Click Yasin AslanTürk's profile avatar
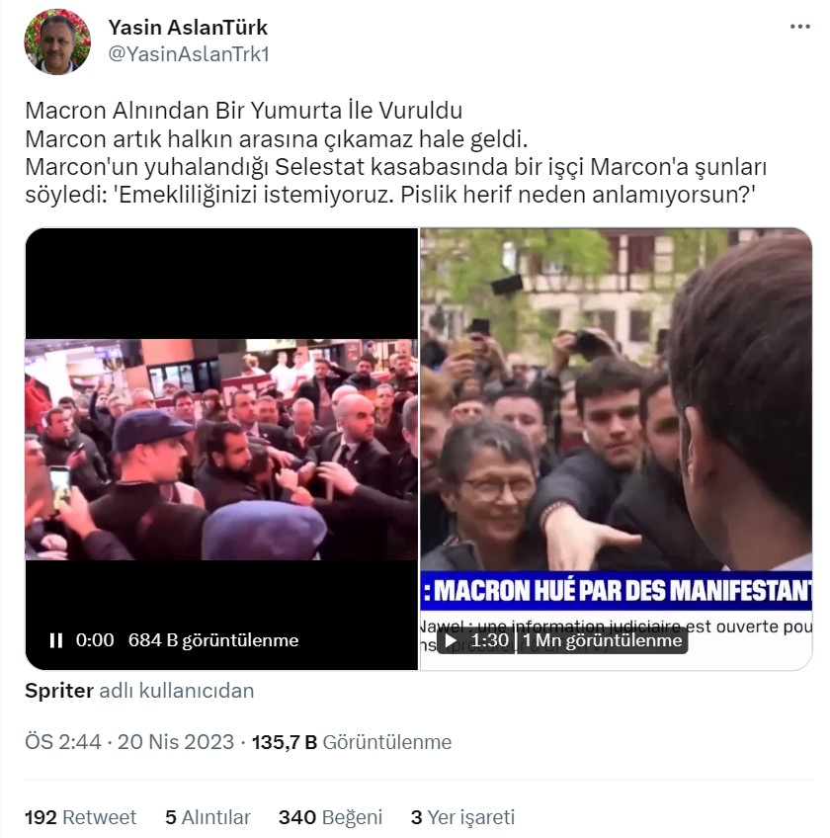 (x=57, y=42)
